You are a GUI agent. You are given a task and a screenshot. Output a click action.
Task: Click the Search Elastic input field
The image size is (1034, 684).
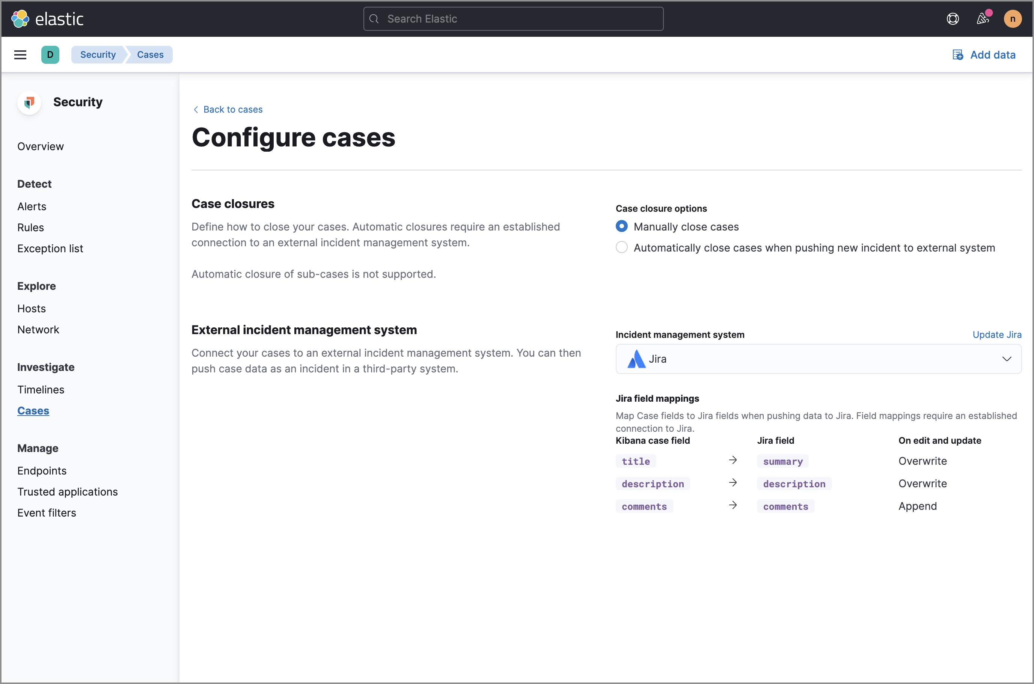click(x=513, y=18)
